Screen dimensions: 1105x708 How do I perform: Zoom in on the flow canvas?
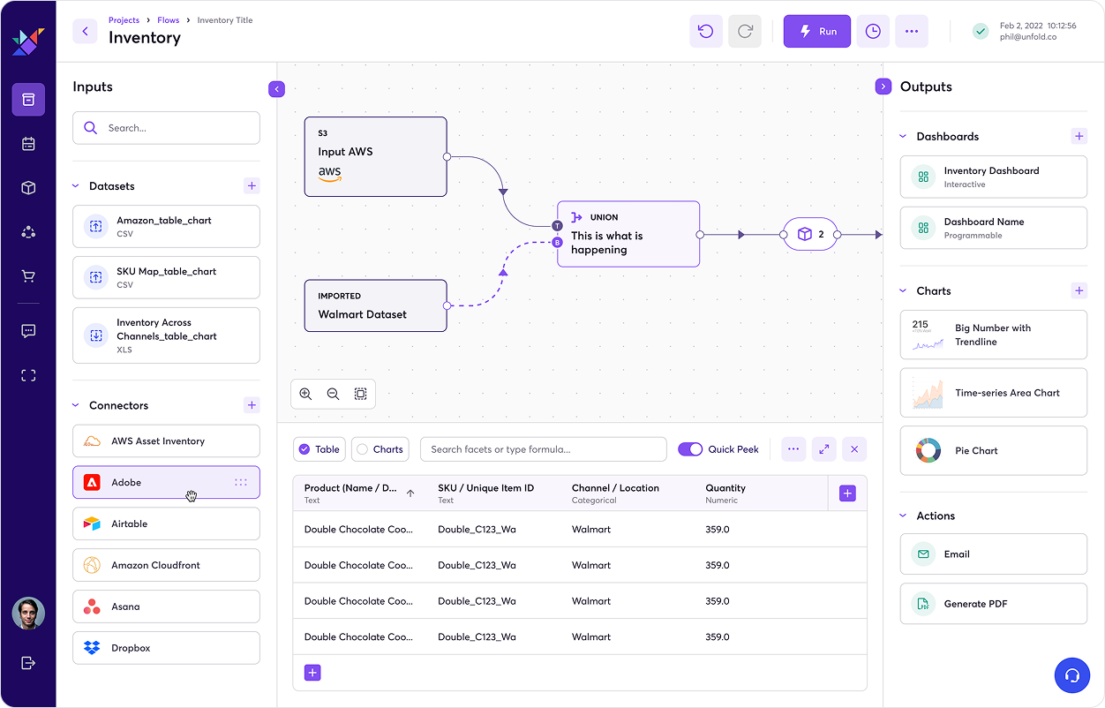305,394
